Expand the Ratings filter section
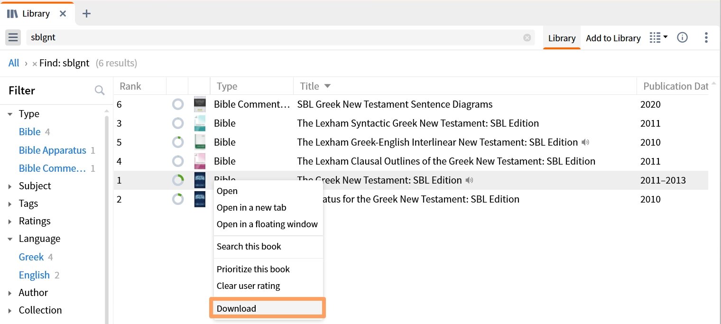The height and width of the screenshot is (324, 721). click(x=10, y=222)
